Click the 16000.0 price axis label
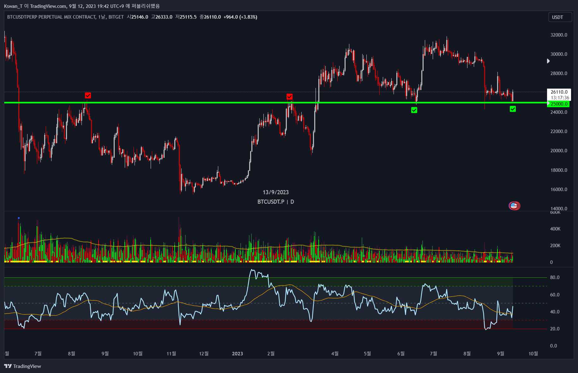 pos(559,189)
